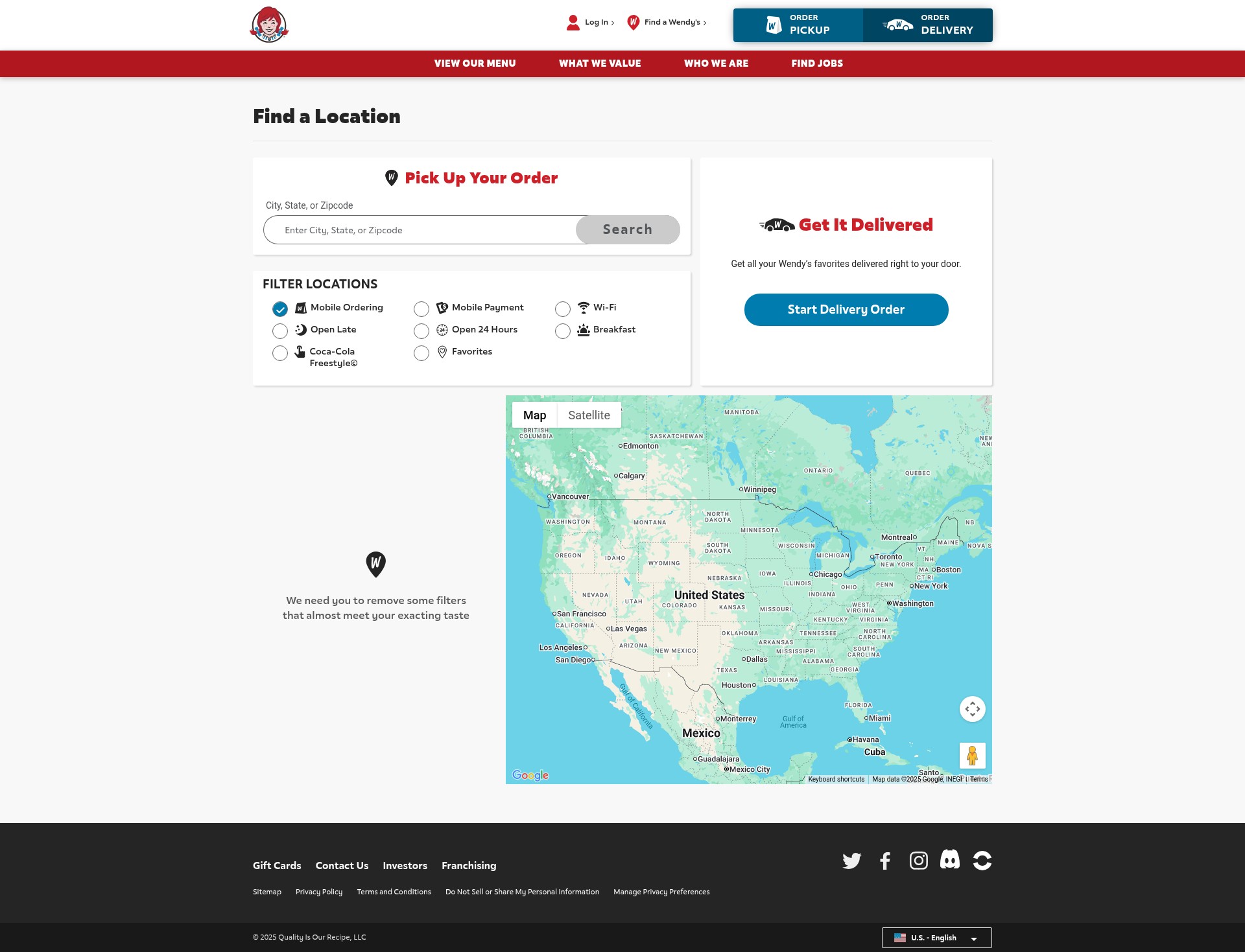This screenshot has height=952, width=1245.
Task: Open the WHO WE ARE nav item
Action: [716, 64]
